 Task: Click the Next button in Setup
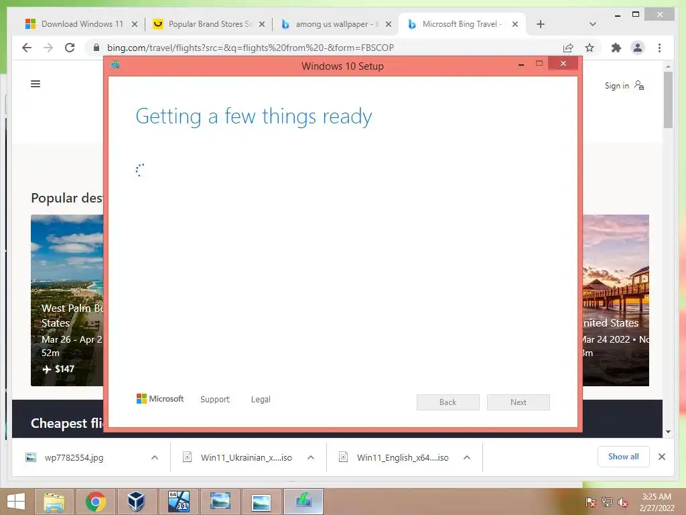[519, 402]
